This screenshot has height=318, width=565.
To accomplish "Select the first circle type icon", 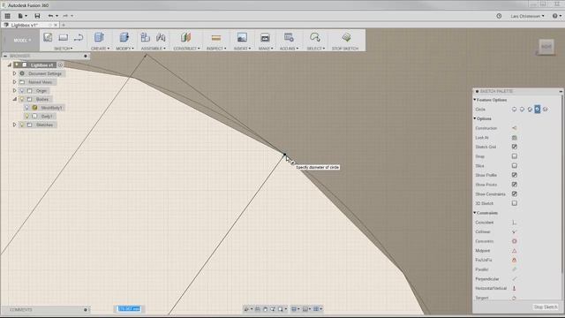I will coord(514,110).
